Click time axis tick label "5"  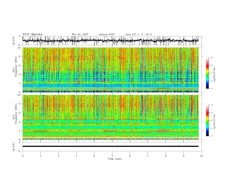[112, 156]
